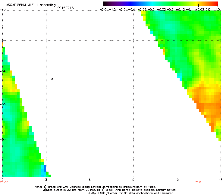Click the -3.0 colorbar tick label
This screenshot has width=223, height=195.
click(x=103, y=10)
